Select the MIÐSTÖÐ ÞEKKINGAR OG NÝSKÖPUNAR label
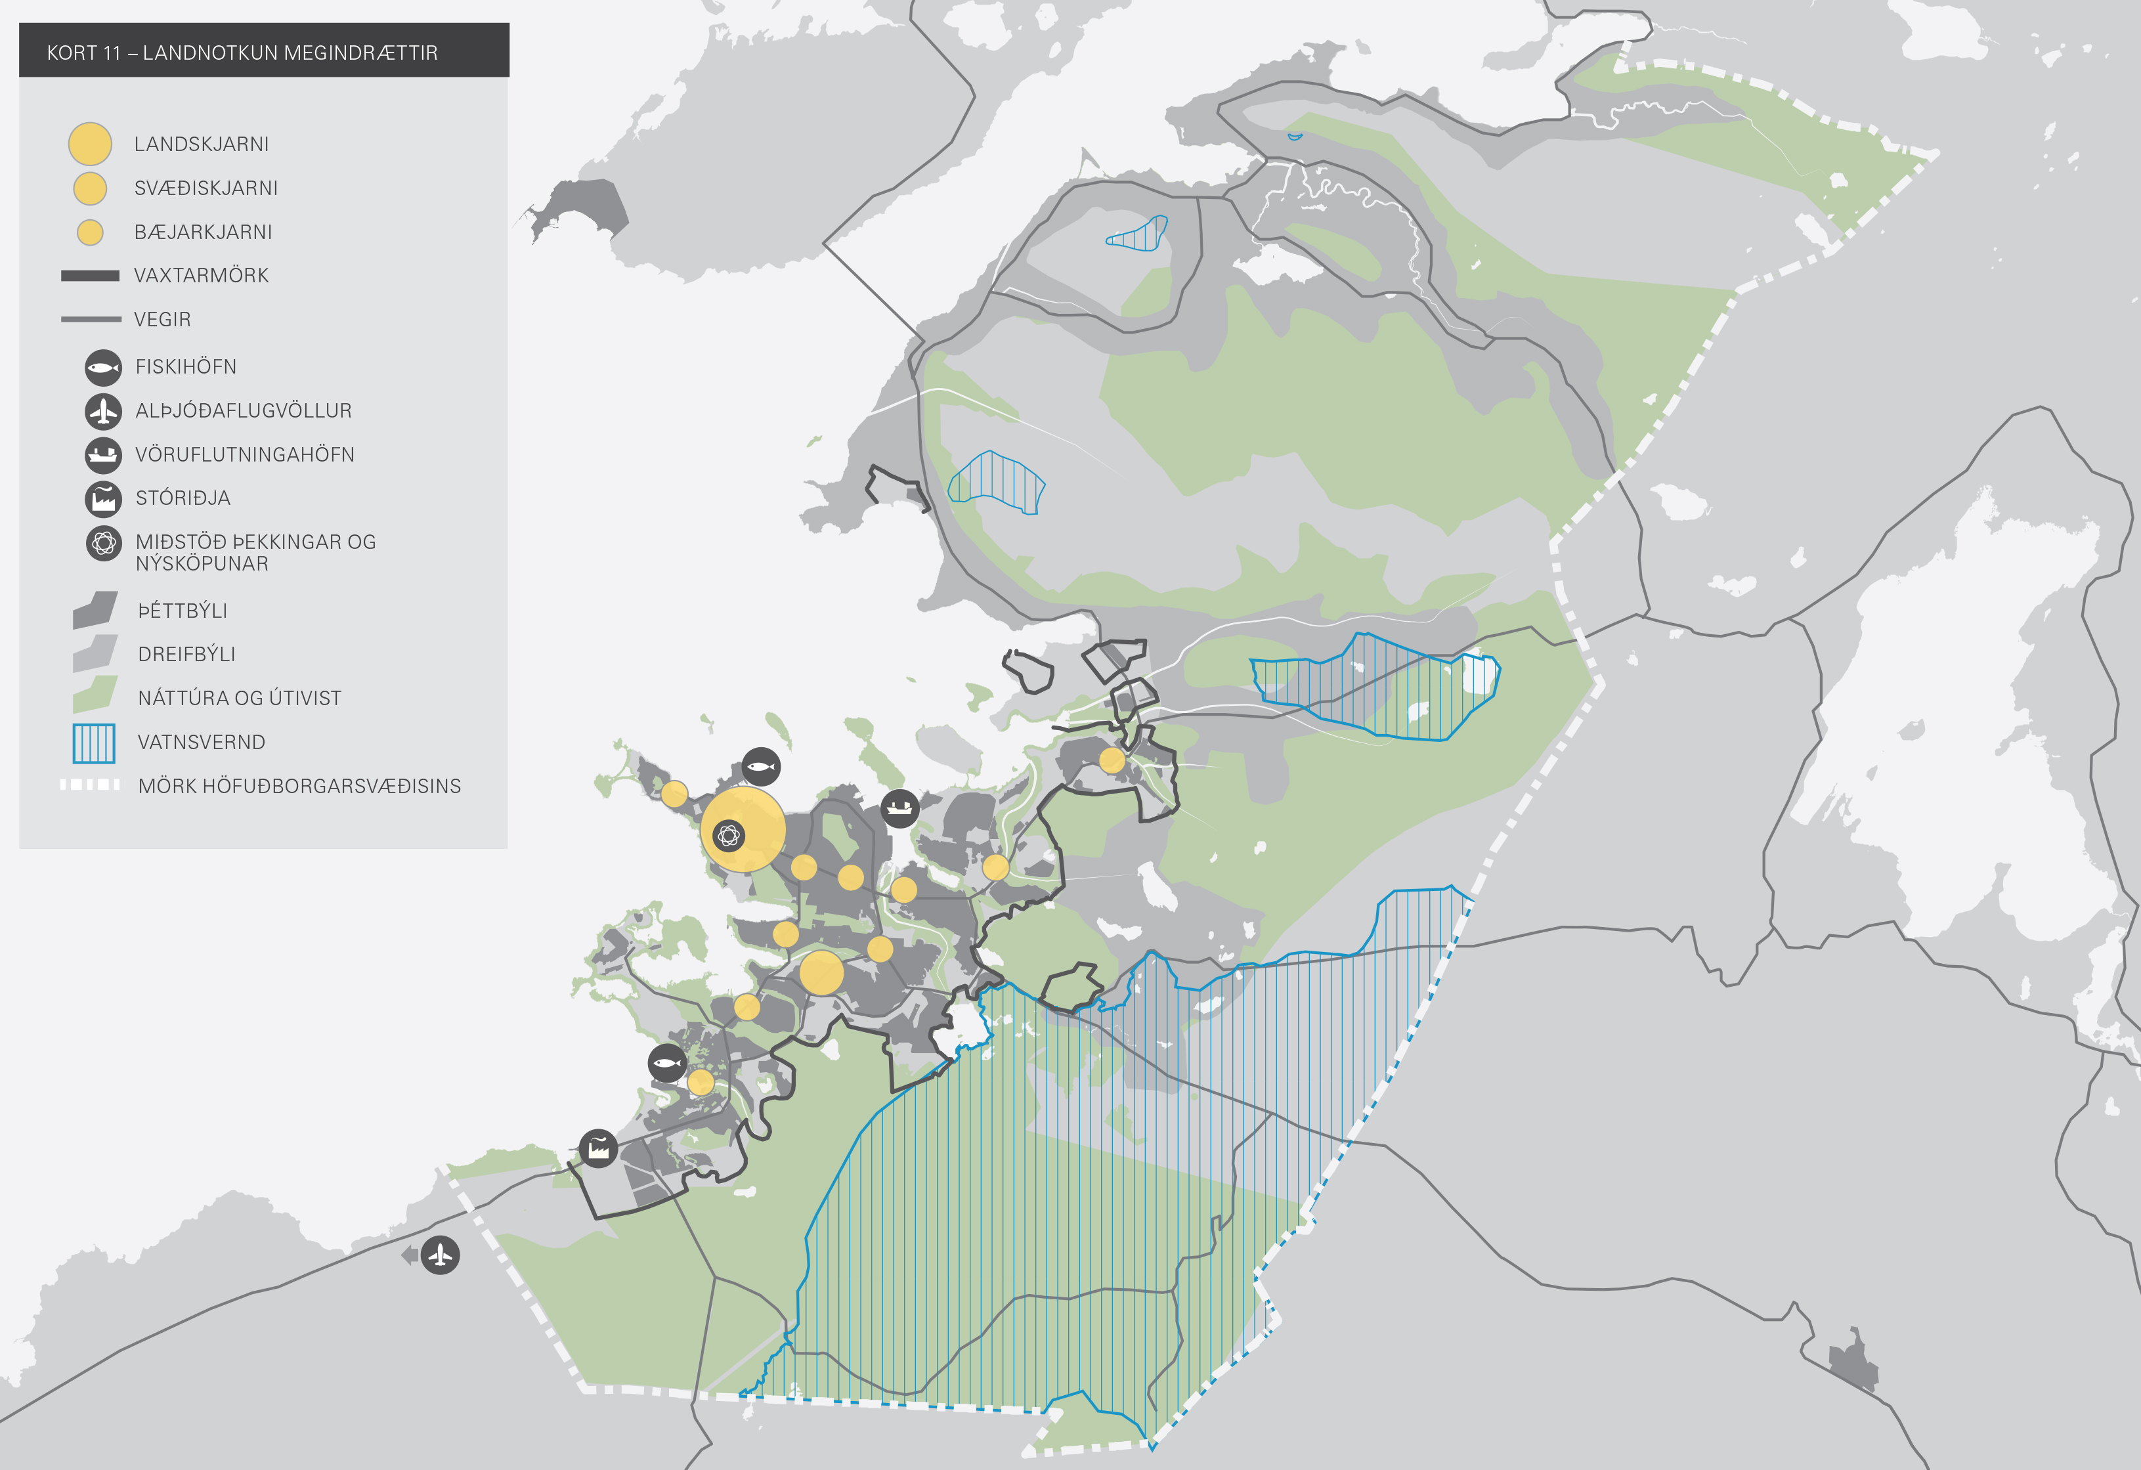Screen dimensions: 2141x1470 tap(256, 553)
